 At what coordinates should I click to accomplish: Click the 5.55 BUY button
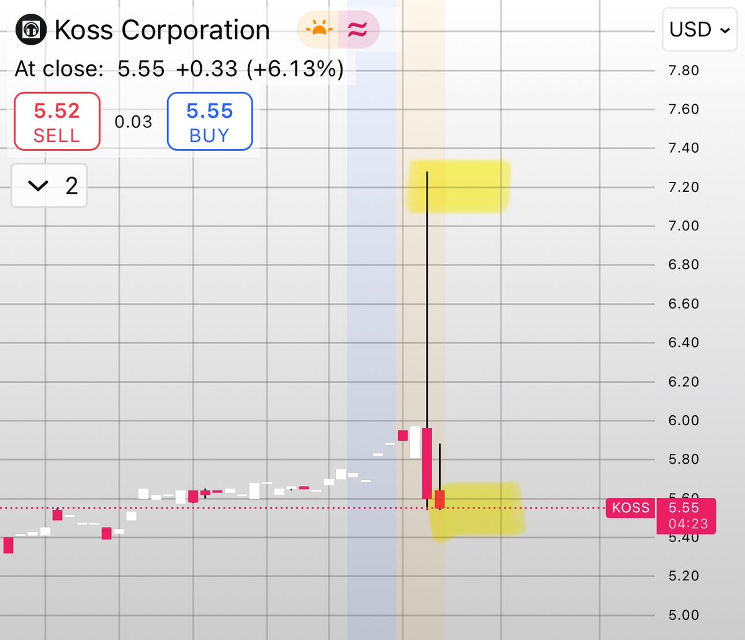click(210, 122)
